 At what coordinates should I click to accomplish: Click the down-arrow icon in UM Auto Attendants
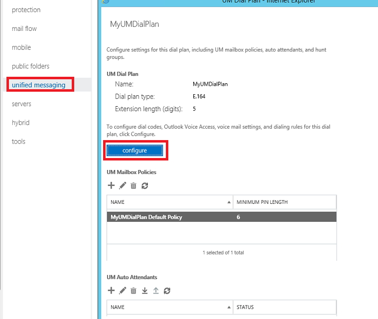click(x=145, y=291)
